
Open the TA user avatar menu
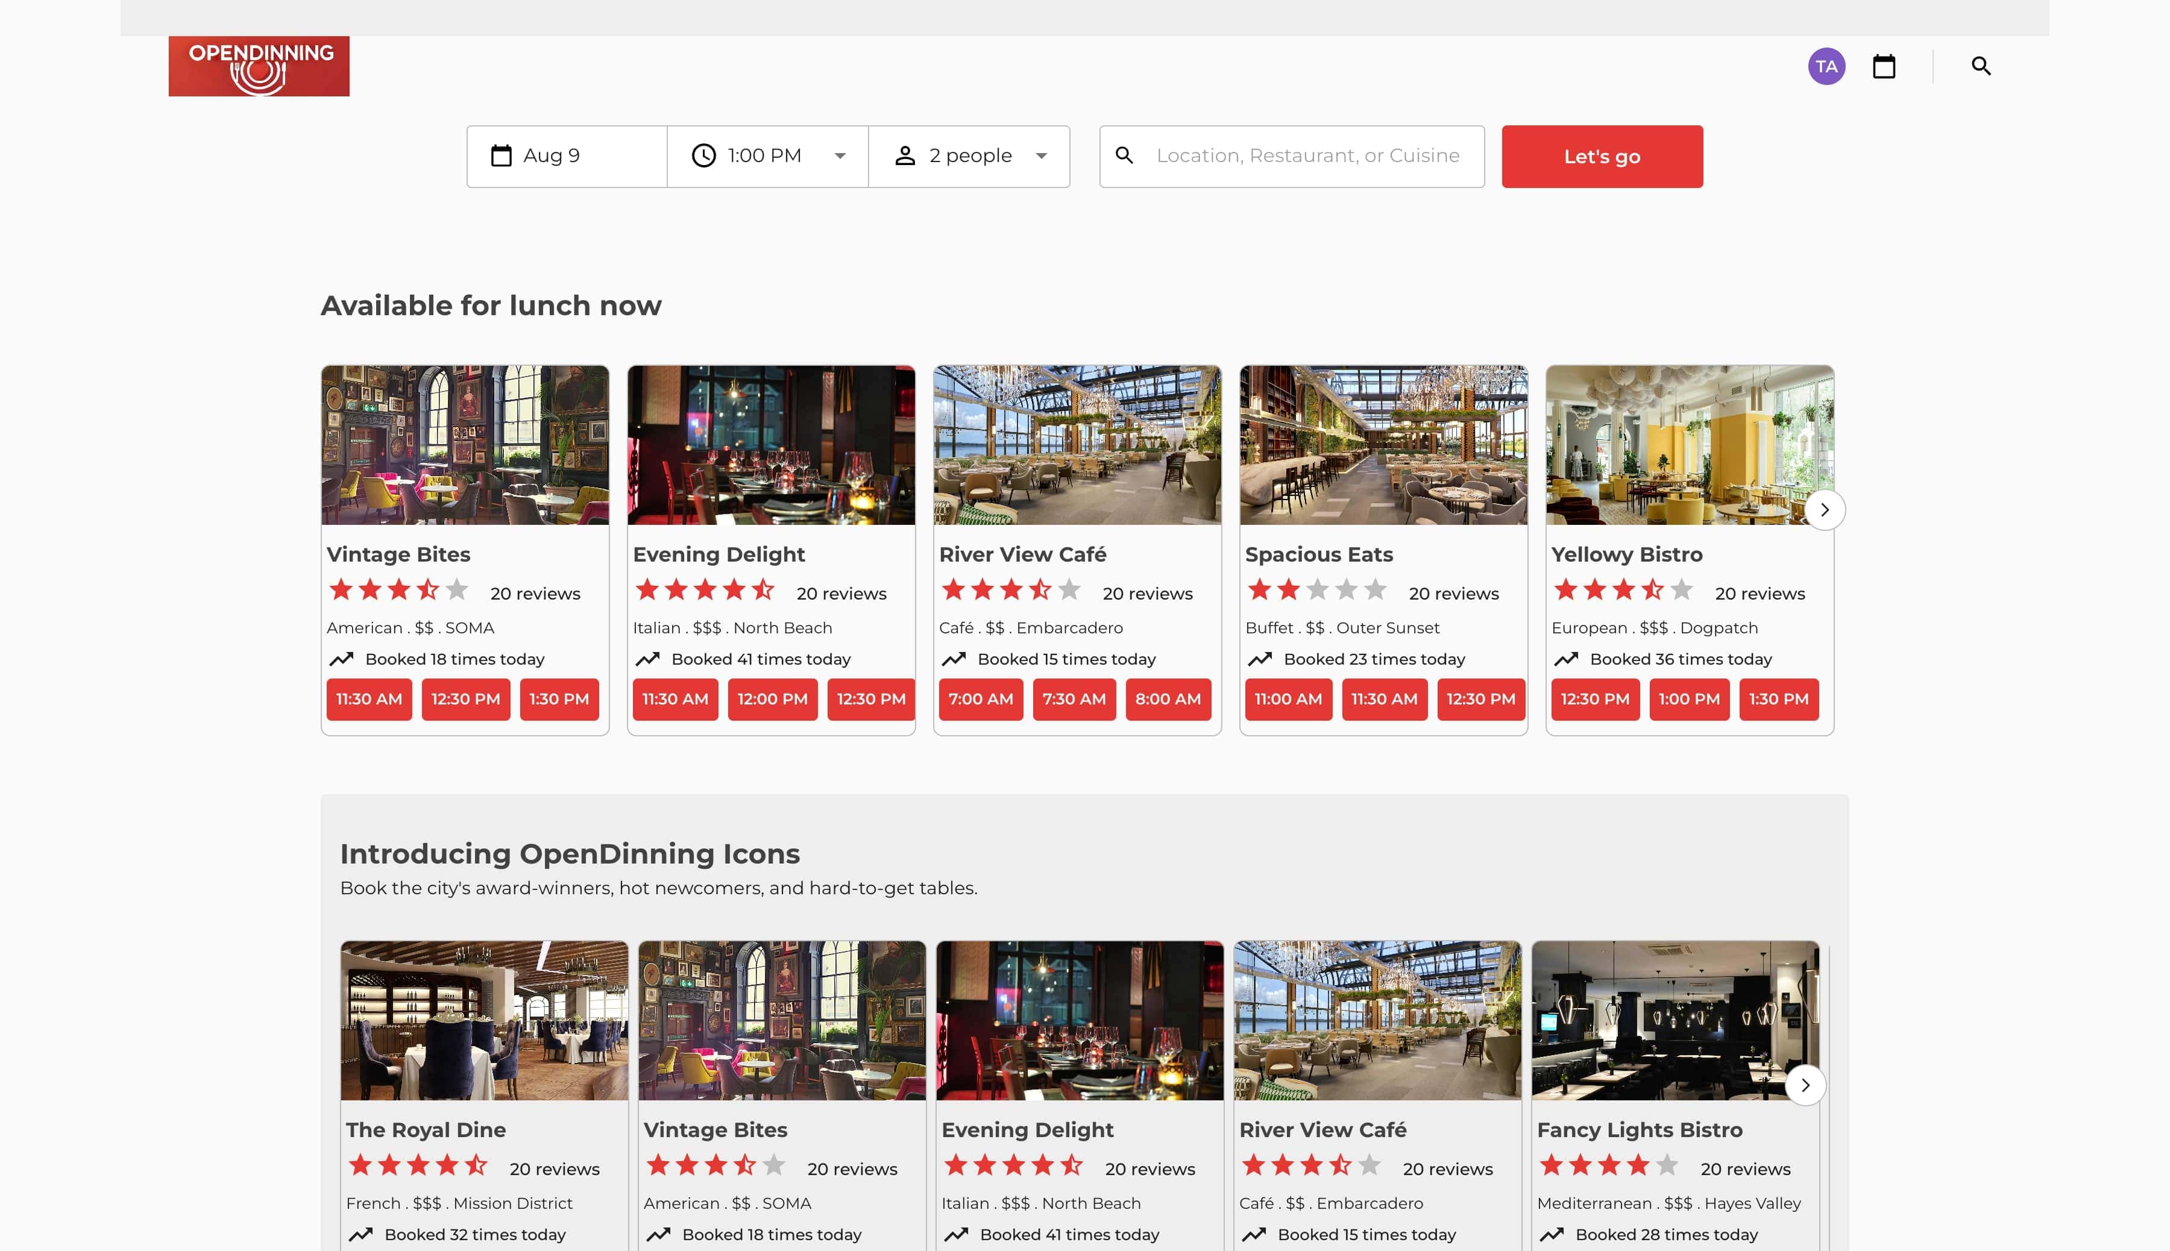click(1825, 66)
